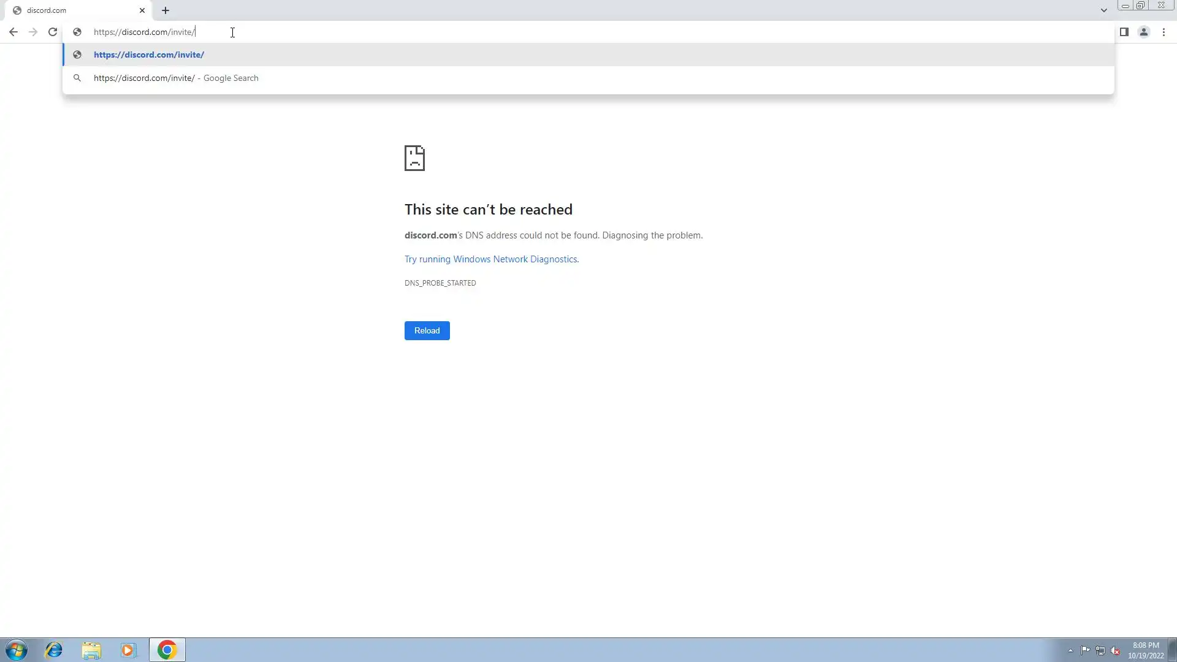Open Chrome three-dot menu
Image resolution: width=1177 pixels, height=662 pixels.
(1164, 32)
